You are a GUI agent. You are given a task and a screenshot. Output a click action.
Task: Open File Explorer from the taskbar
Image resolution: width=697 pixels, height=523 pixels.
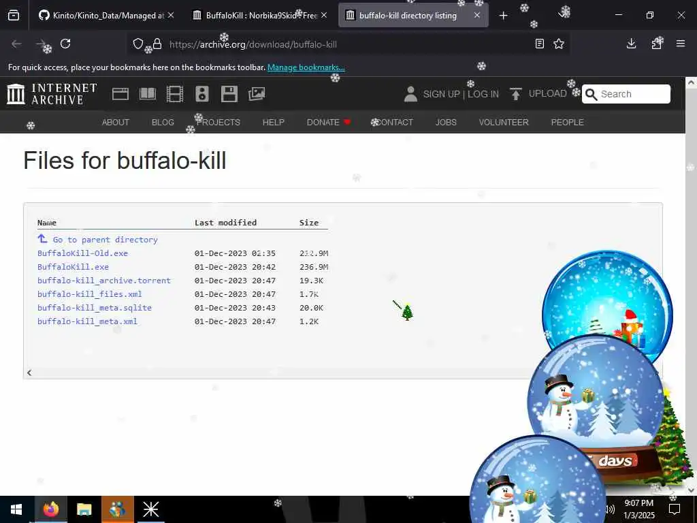tap(84, 509)
